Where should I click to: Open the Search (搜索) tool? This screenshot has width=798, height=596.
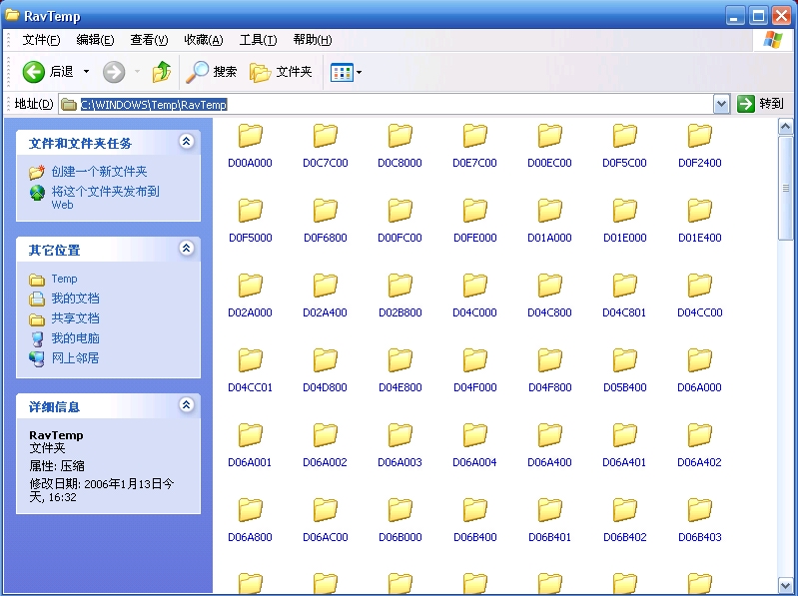click(x=212, y=72)
